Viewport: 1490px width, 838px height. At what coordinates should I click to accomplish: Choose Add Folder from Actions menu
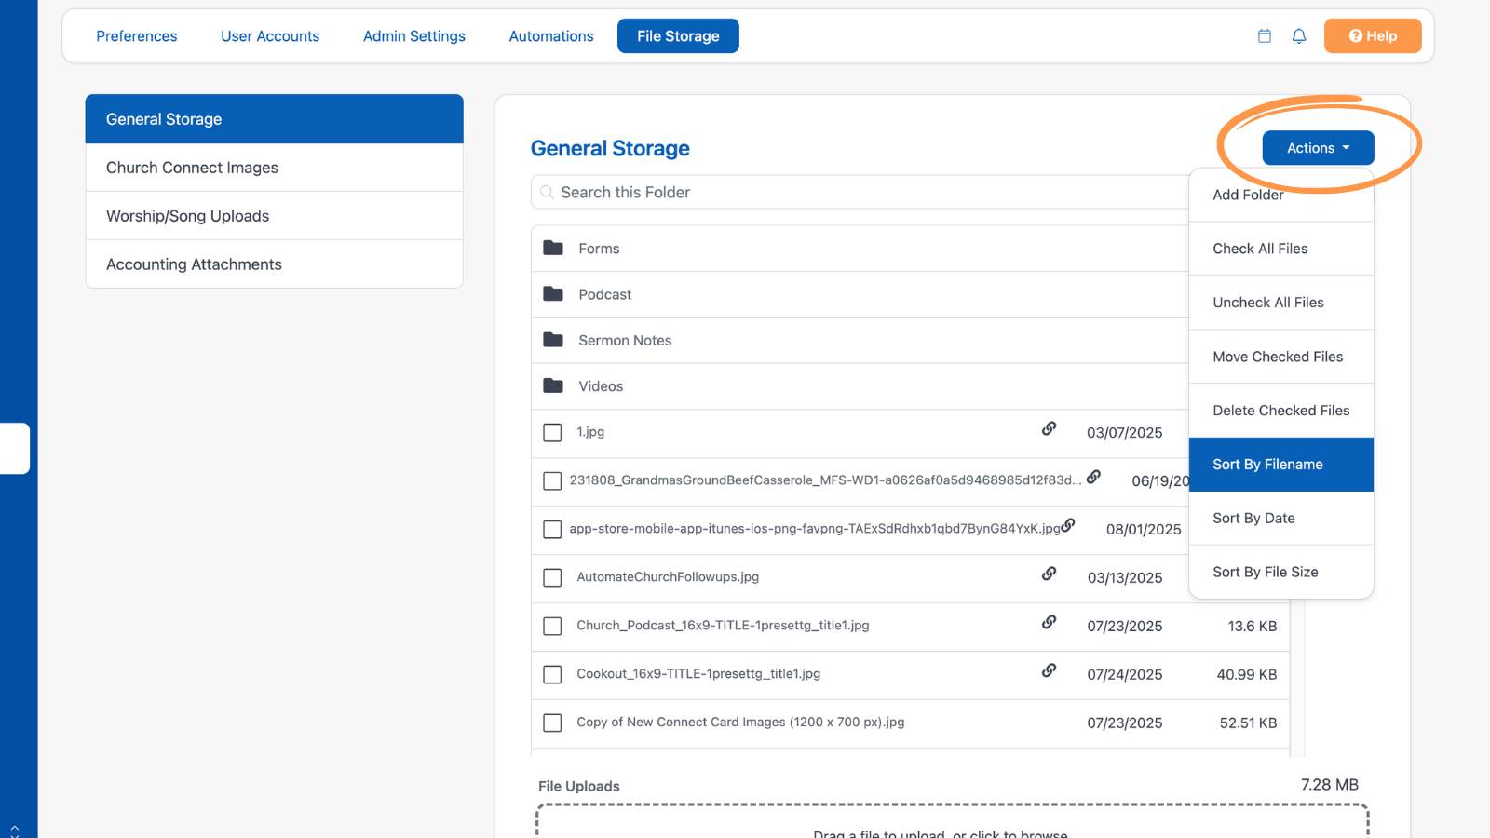coord(1281,195)
